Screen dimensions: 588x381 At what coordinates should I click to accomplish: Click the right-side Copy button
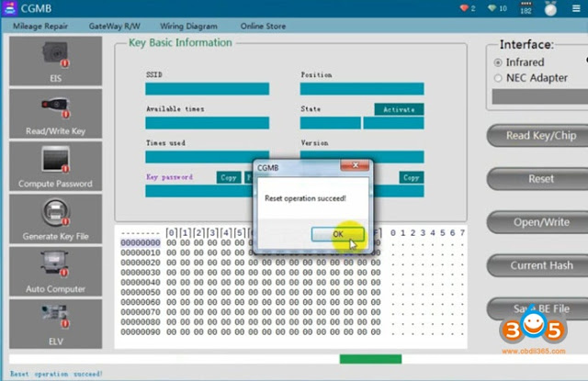pyautogui.click(x=412, y=177)
